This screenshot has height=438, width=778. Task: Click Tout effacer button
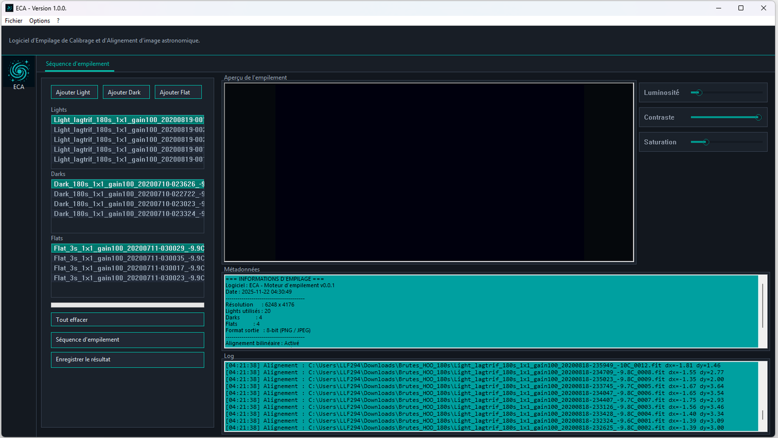pyautogui.click(x=128, y=320)
